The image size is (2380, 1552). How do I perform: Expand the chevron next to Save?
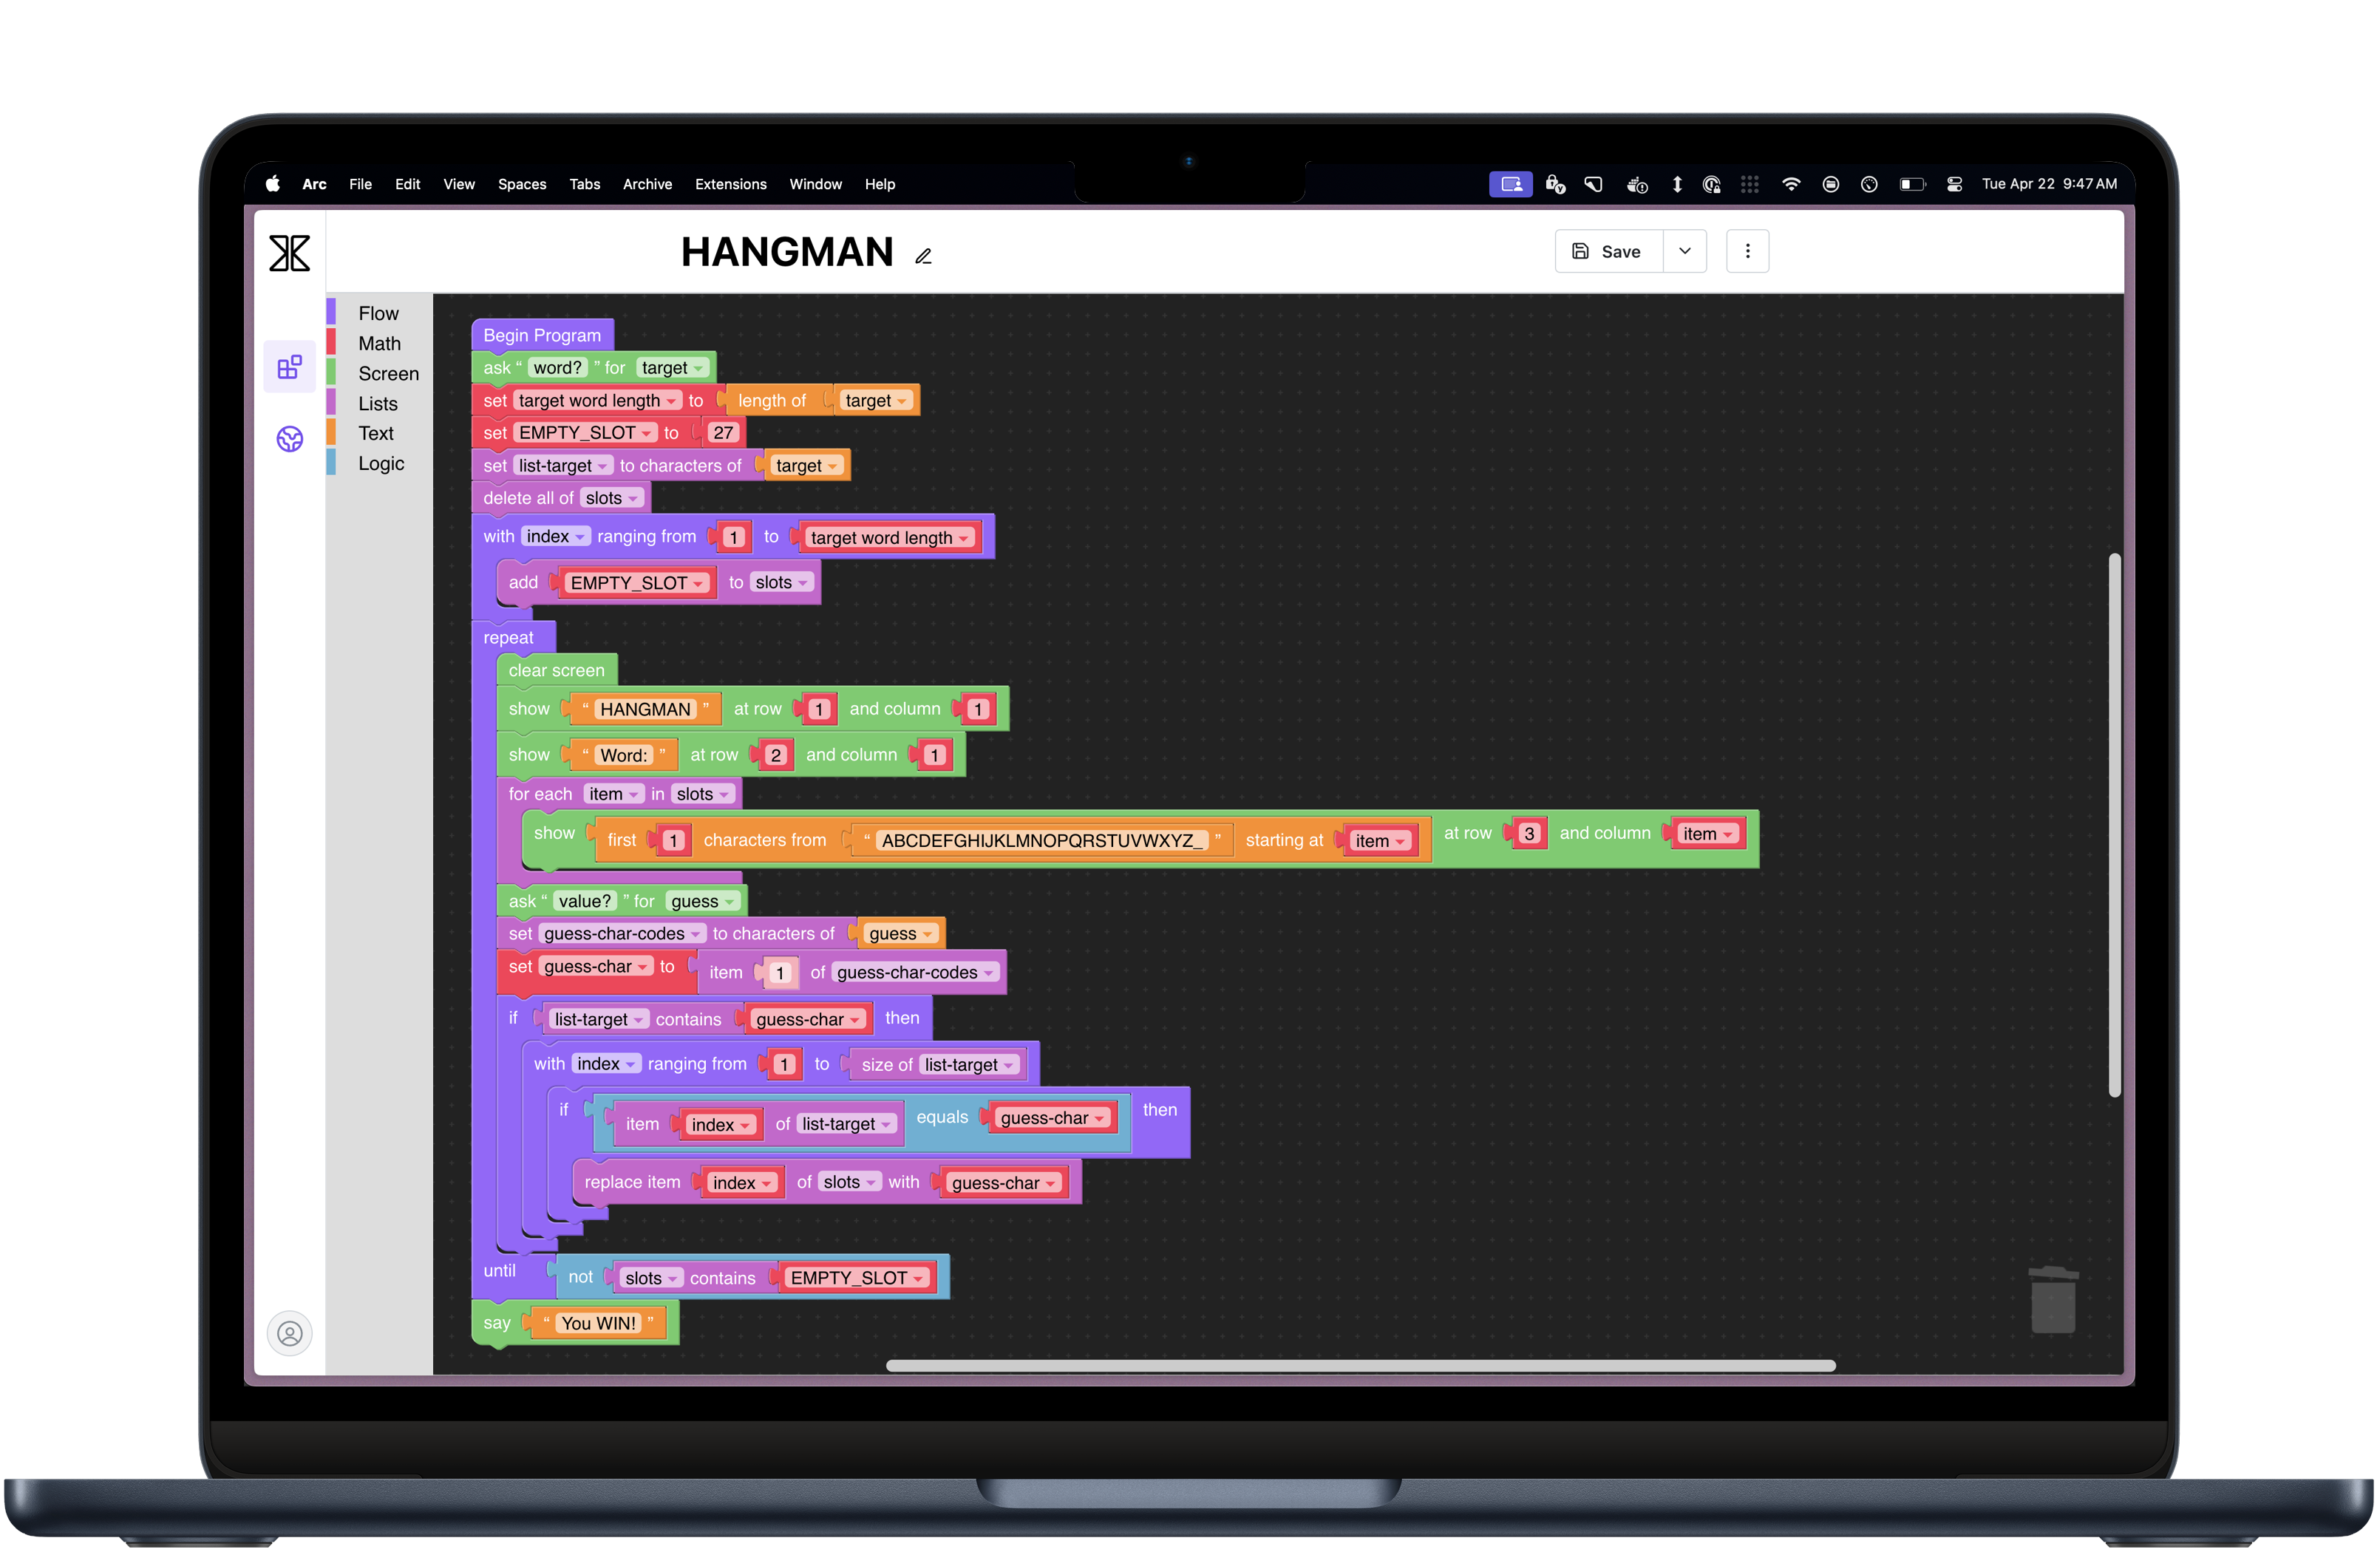tap(1685, 252)
